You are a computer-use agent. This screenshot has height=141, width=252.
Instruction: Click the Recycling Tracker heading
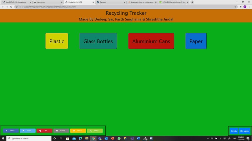[x=126, y=13]
